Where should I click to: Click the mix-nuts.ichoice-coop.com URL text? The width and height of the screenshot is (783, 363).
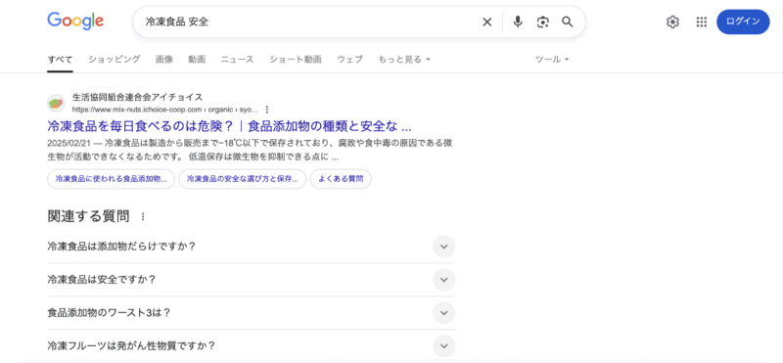coord(164,110)
